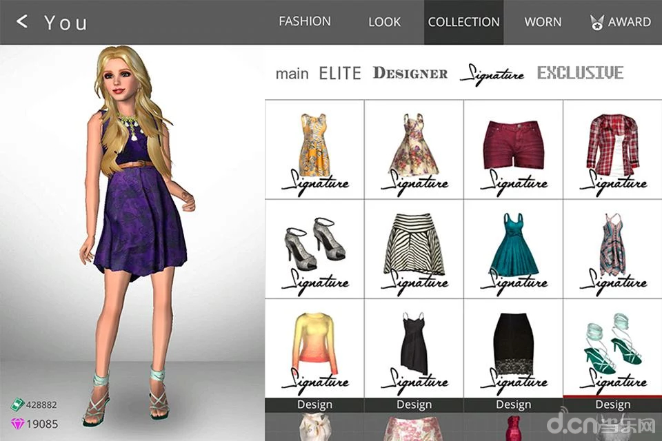Image resolution: width=662 pixels, height=441 pixels.
Task: Go back with the arrow beside You
Action: click(x=22, y=21)
